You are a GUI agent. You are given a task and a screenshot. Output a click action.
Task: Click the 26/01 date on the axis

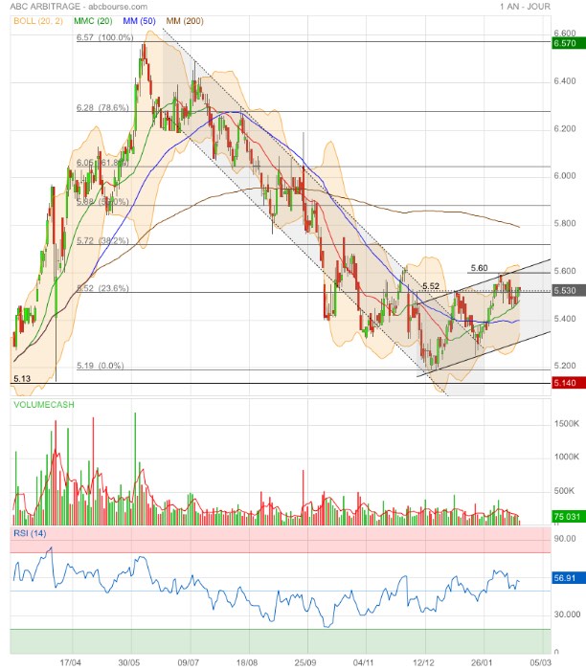coord(482,662)
